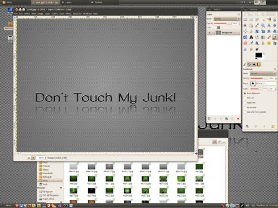The height and width of the screenshot is (208, 278).
Task: Open the Paintbrush Mode dropdown
Action: click(263, 74)
